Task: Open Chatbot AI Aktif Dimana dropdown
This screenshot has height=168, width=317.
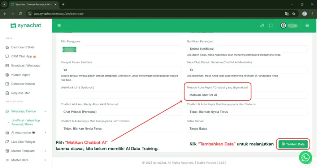Action: (x=121, y=112)
